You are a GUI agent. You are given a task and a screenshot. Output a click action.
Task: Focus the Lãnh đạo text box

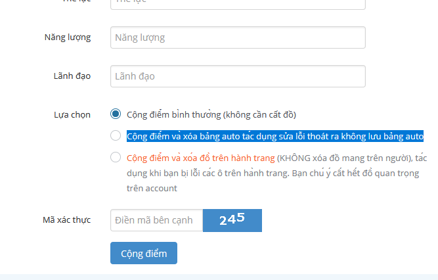point(238,76)
